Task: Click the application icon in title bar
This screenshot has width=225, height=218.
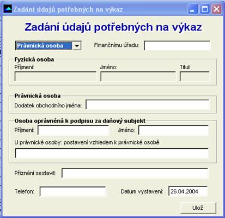Action: [x=8, y=9]
